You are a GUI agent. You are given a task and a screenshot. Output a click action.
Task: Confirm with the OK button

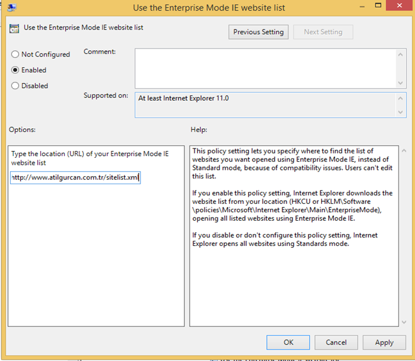click(x=288, y=342)
